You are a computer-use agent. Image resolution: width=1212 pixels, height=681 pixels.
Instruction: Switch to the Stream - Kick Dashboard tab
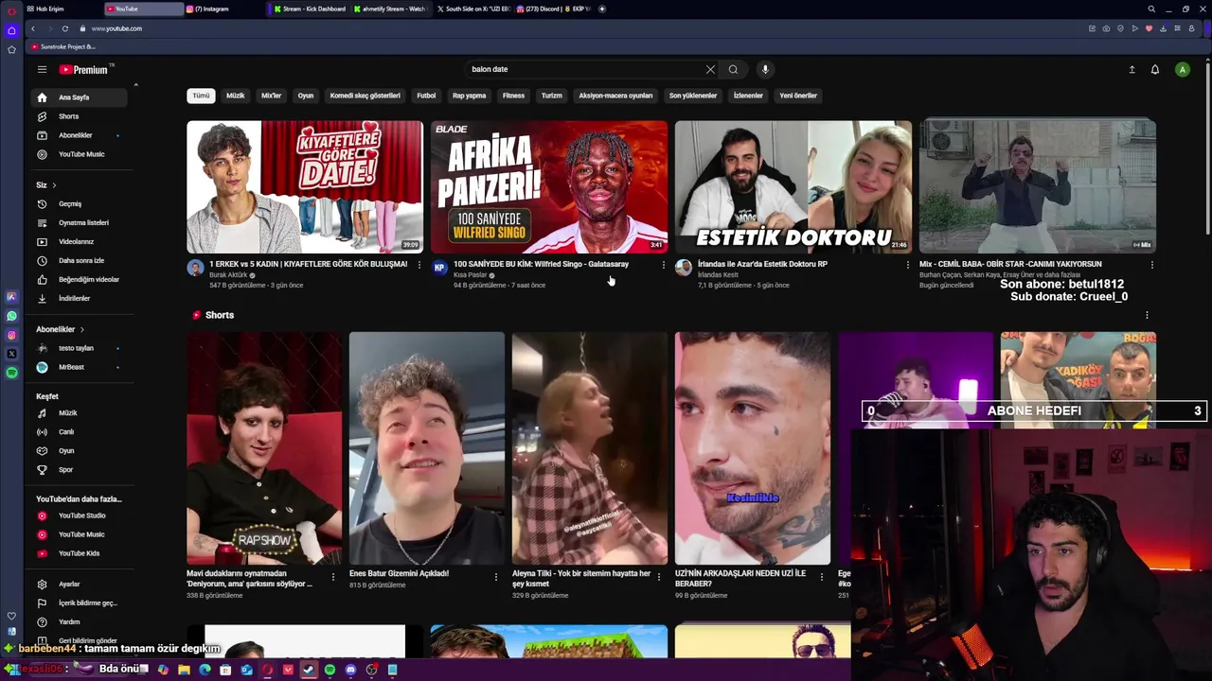coord(311,9)
